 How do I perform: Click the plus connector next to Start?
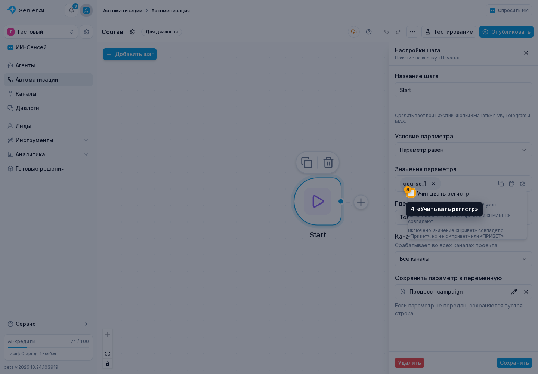coord(361,202)
